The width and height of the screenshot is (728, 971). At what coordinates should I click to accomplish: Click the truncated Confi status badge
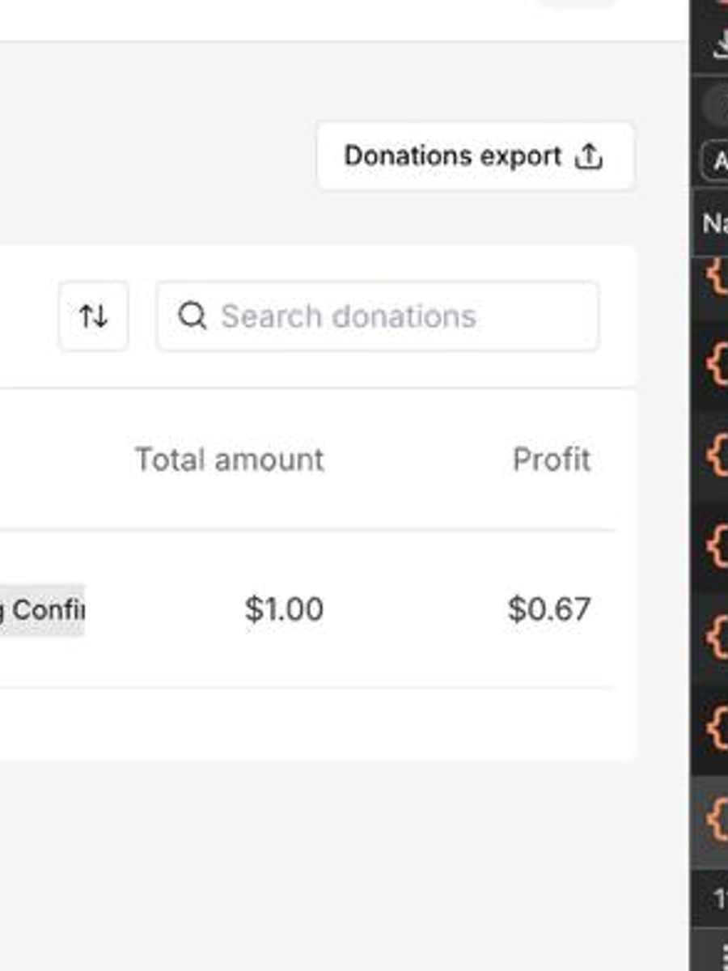[42, 609]
